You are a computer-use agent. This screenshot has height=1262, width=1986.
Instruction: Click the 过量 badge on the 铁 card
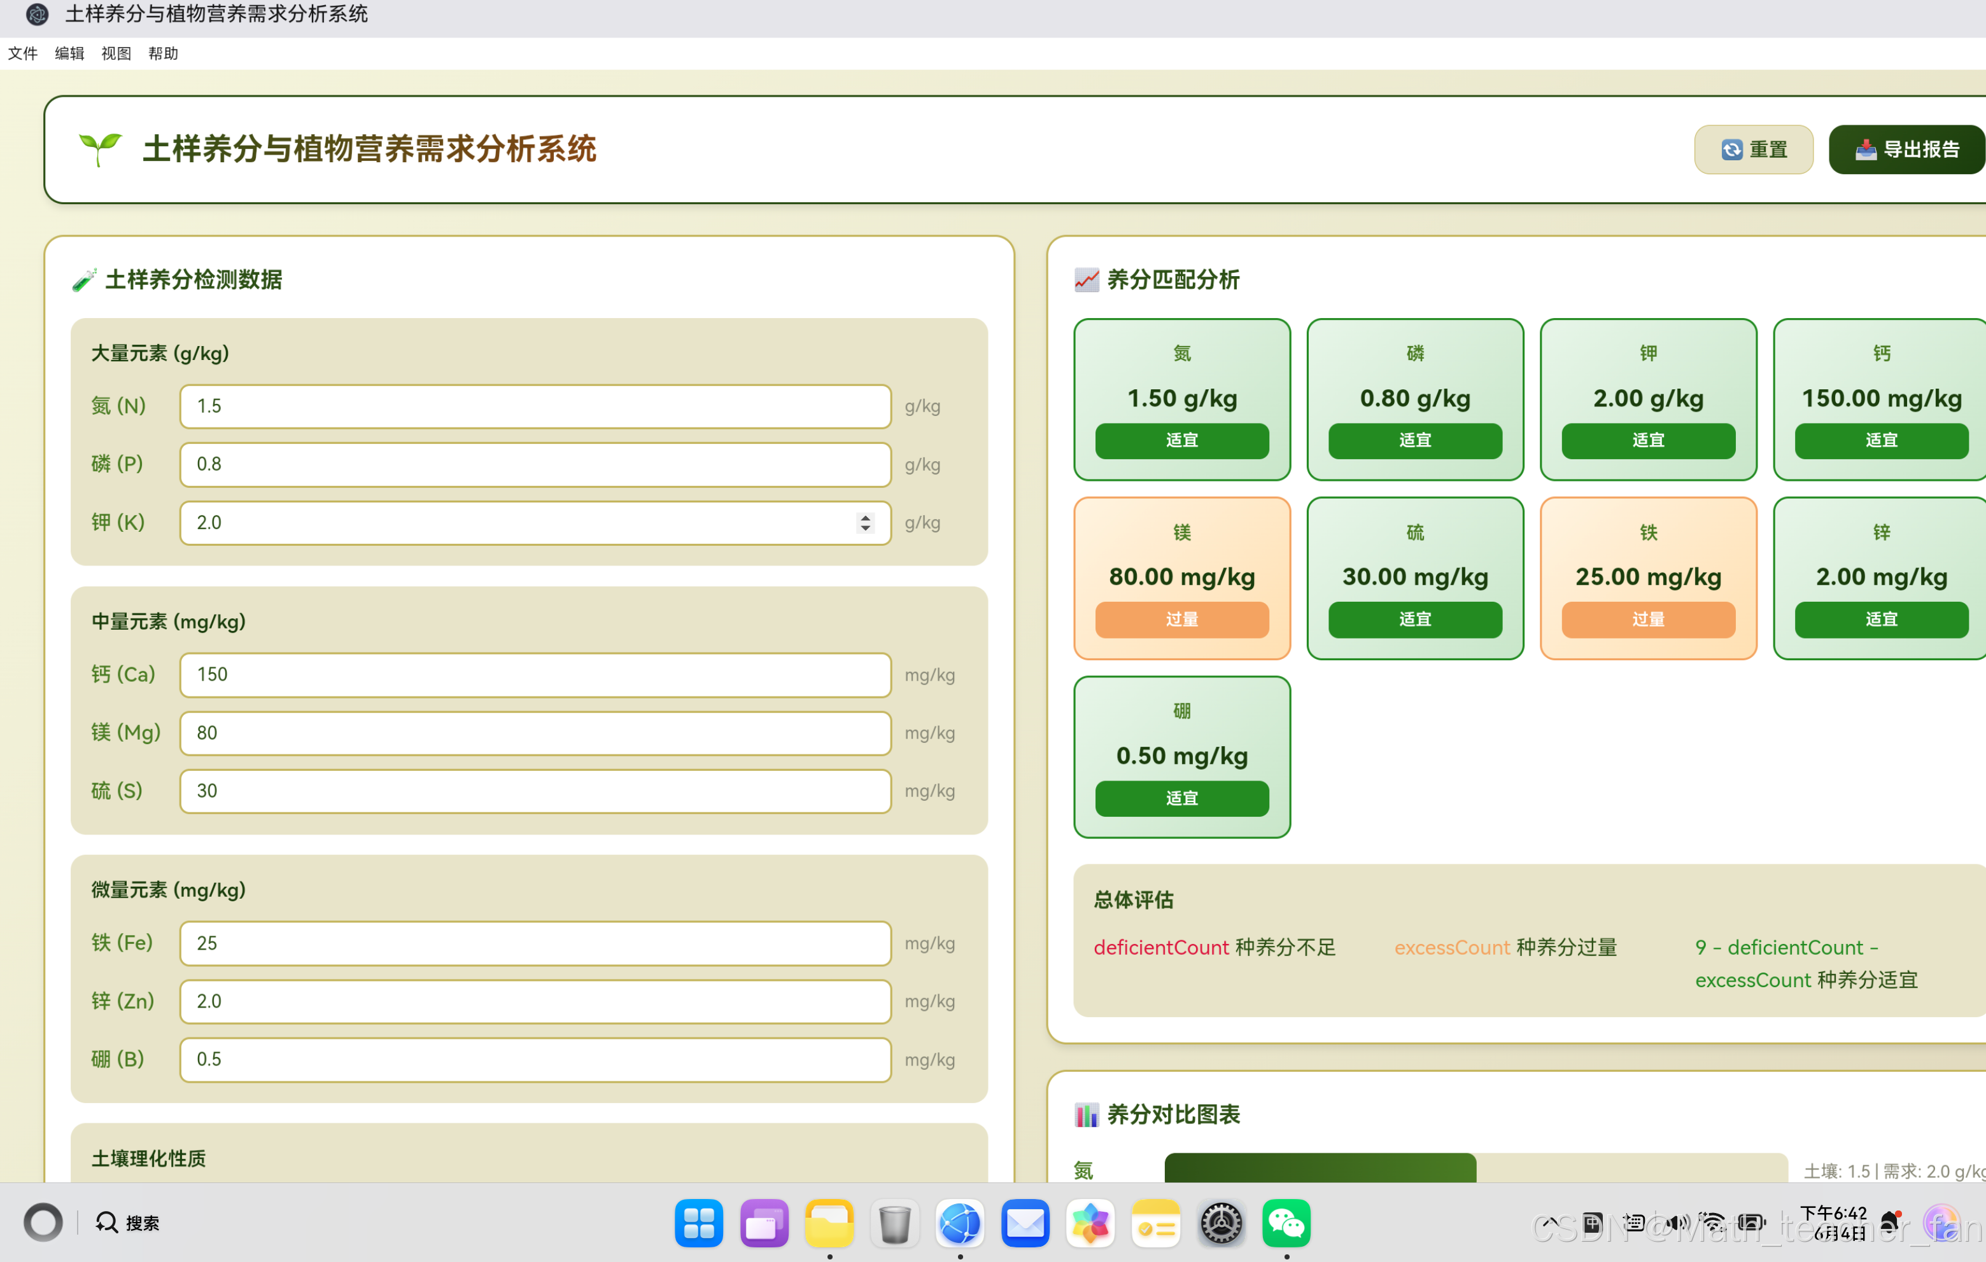[x=1649, y=619]
